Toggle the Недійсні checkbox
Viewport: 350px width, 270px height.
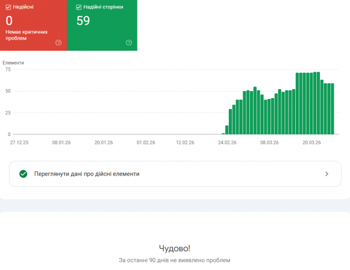click(x=8, y=7)
